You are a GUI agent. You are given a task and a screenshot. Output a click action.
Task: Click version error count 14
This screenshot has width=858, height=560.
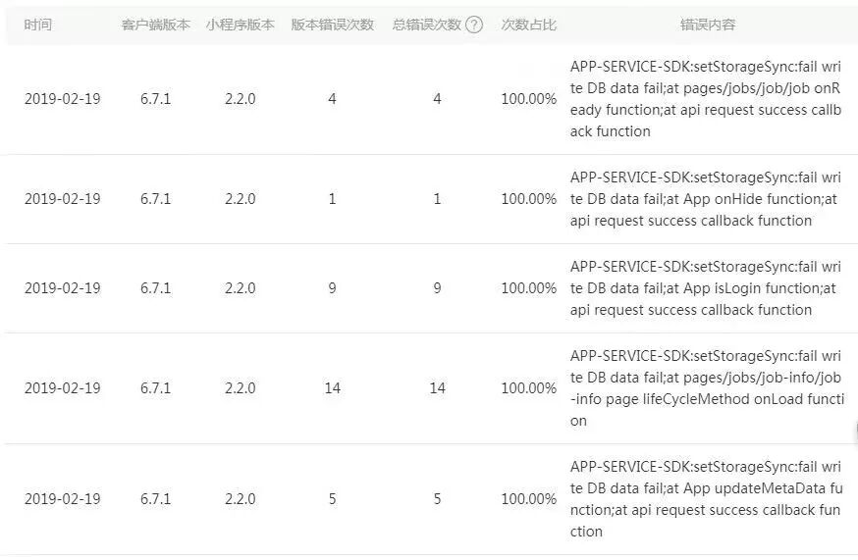click(332, 388)
